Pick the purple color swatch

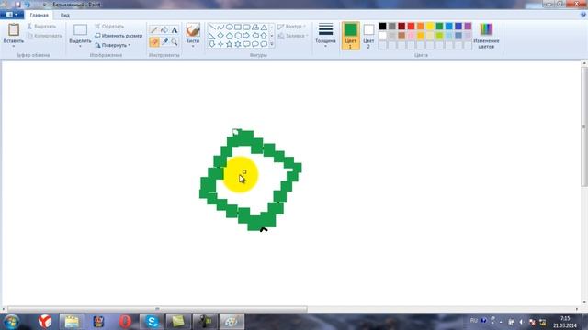tap(468, 27)
